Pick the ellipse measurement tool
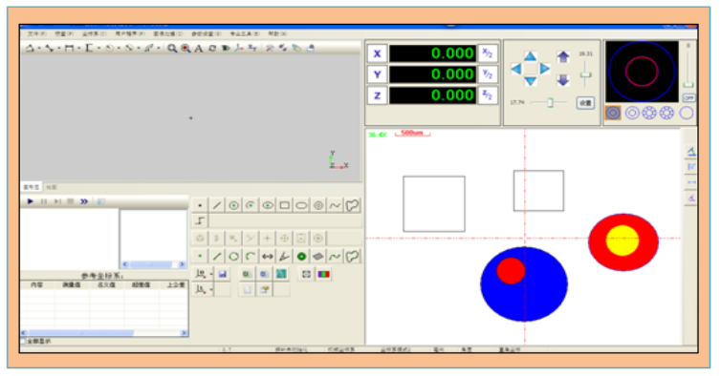The height and width of the screenshot is (376, 721). pos(301,205)
